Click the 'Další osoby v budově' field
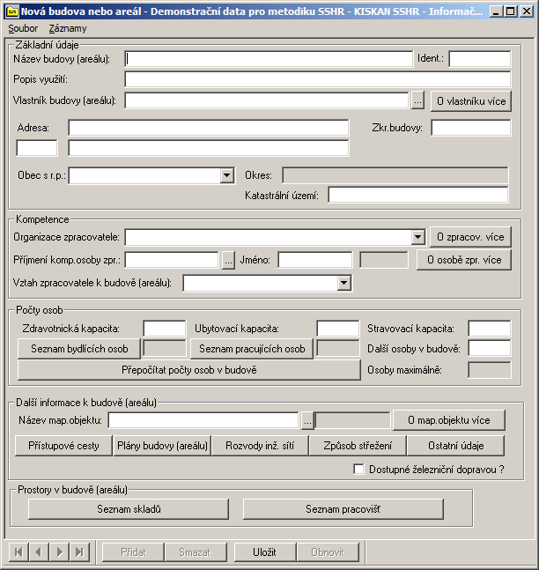The width and height of the screenshot is (539, 570). click(x=490, y=348)
